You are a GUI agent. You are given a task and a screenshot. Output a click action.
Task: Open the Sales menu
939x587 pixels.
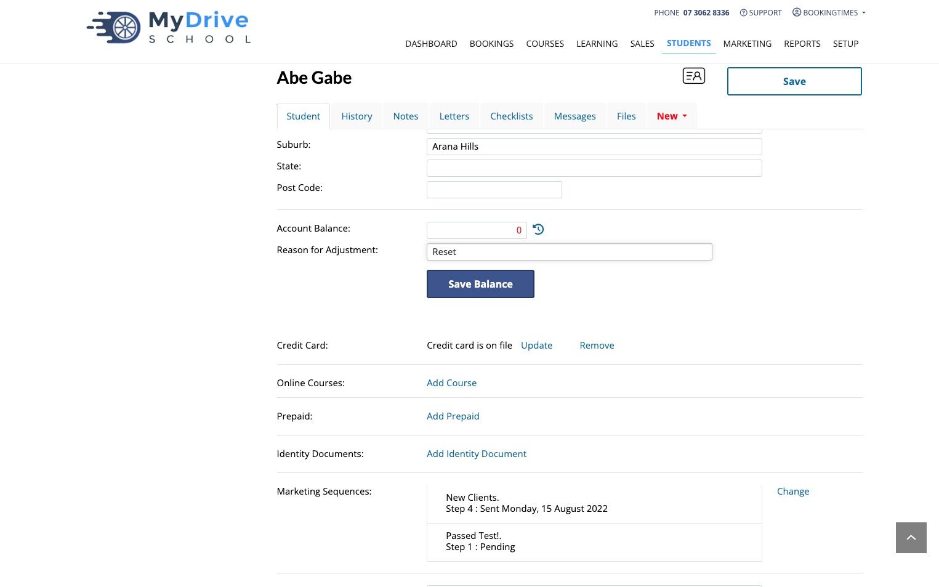642,44
